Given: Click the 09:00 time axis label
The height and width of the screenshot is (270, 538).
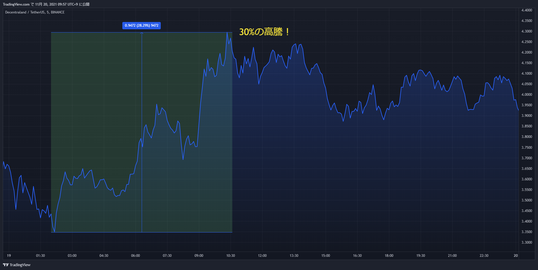Looking at the screenshot, I should click(199, 256).
